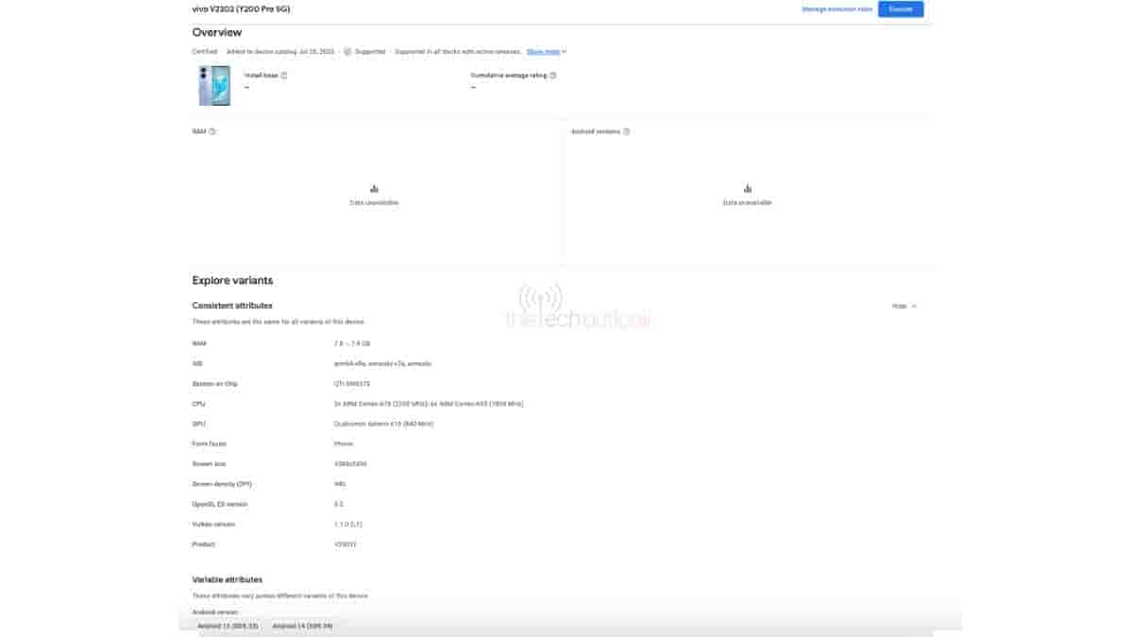Click help icon next to Android versions

tap(627, 131)
